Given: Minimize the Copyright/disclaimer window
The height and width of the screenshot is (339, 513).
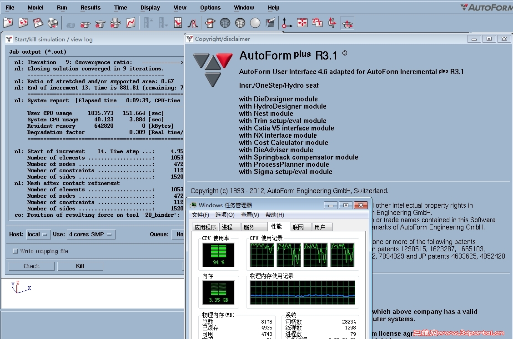Looking at the screenshot, I should (x=474, y=39).
